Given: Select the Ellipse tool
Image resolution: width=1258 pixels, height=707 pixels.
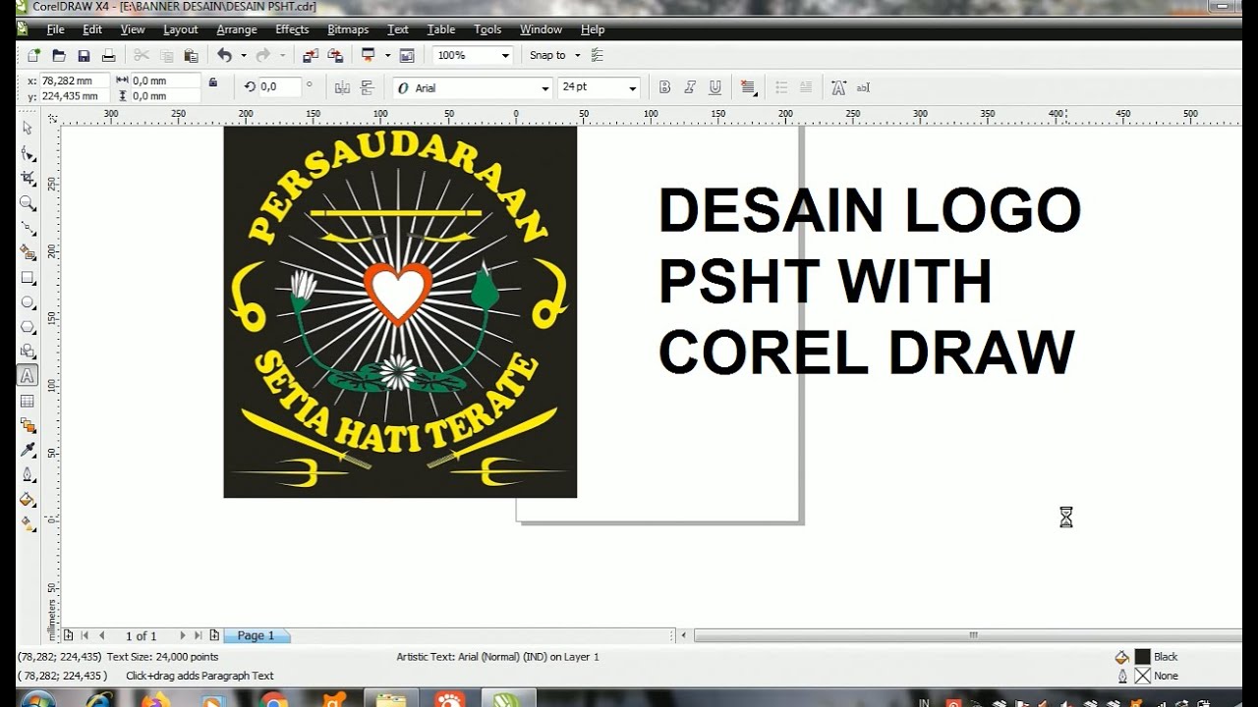Looking at the screenshot, I should [x=28, y=302].
